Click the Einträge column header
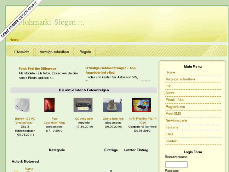Viewport: 229px width, 172px height. pos(111,150)
